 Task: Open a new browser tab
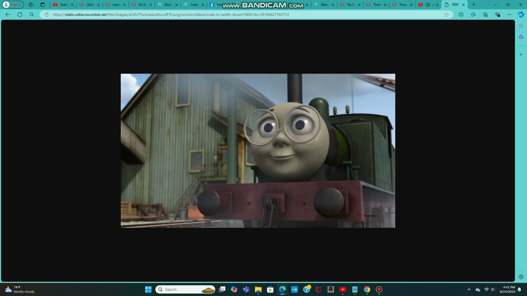[473, 5]
